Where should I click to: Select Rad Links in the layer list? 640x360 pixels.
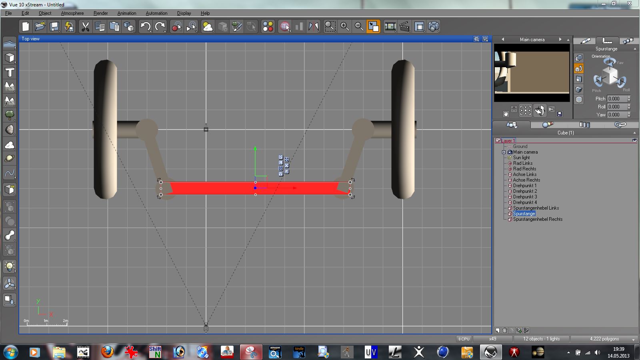(x=523, y=163)
